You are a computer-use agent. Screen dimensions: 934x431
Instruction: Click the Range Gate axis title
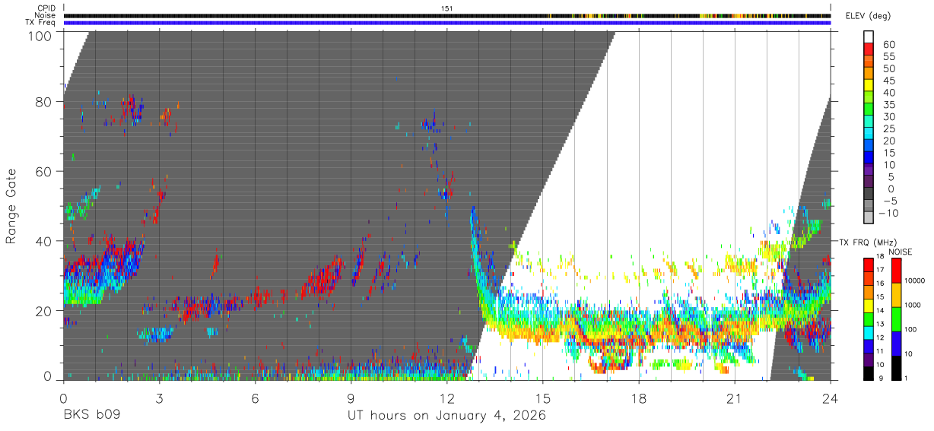[11, 206]
